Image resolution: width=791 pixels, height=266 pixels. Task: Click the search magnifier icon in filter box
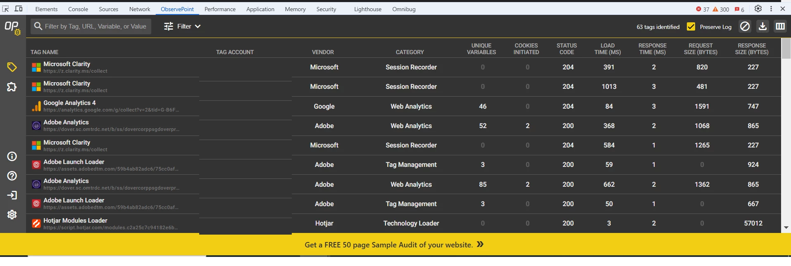tap(38, 26)
